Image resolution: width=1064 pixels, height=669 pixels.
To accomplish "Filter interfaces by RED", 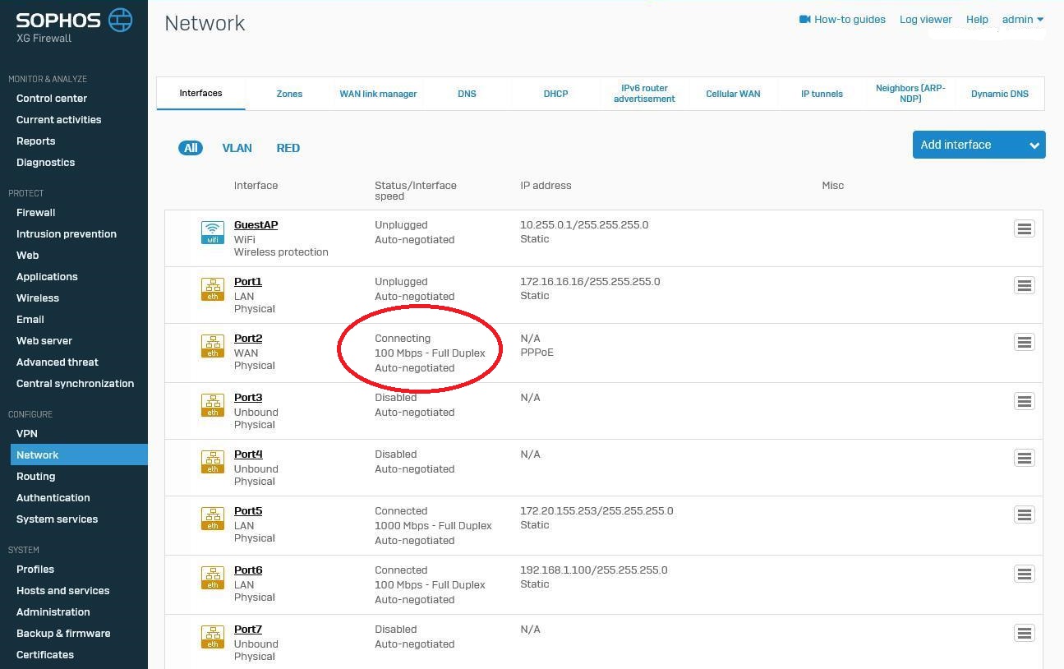I will point(288,148).
